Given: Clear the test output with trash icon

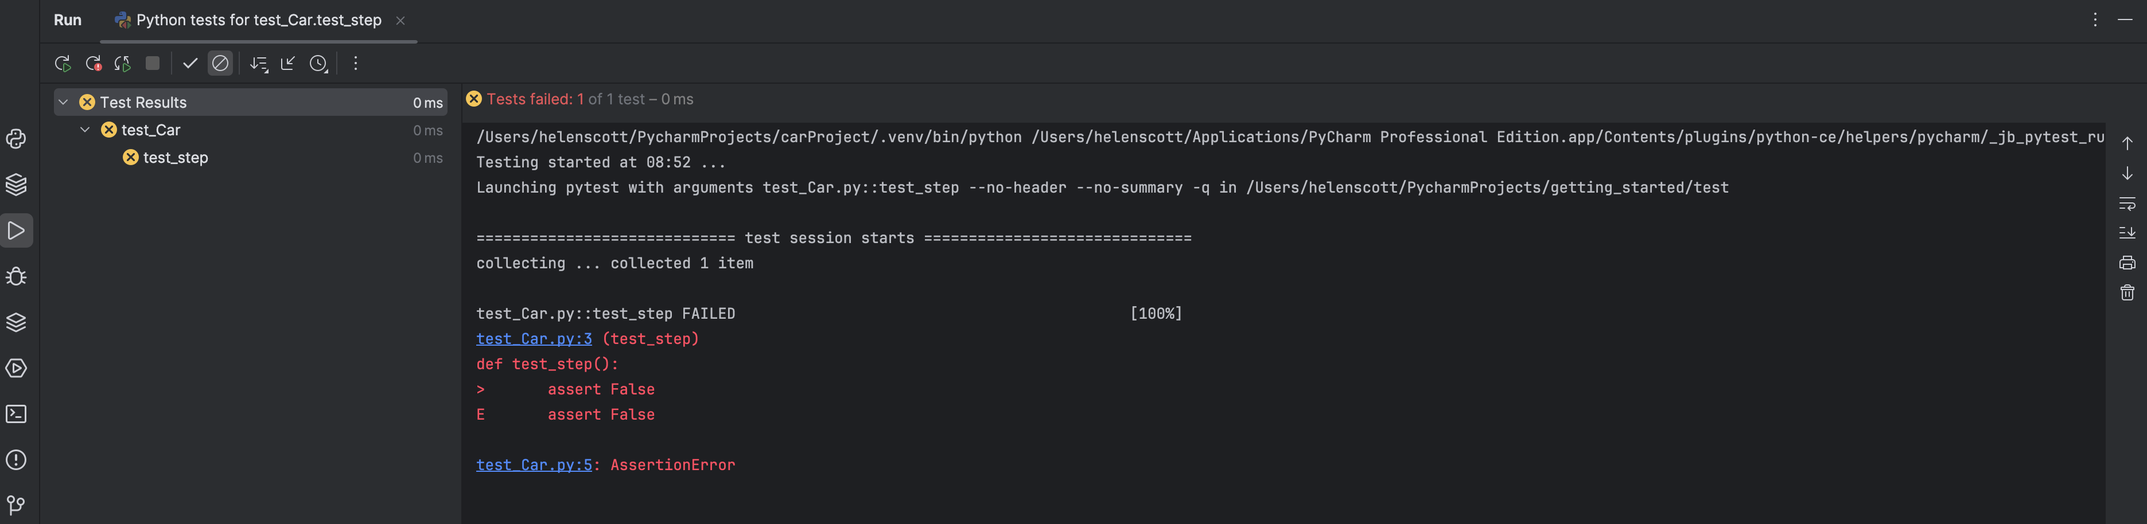Looking at the screenshot, I should (2128, 292).
